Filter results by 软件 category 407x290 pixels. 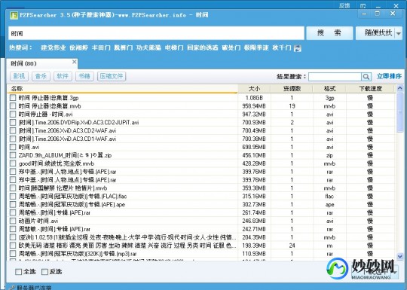tap(63, 76)
